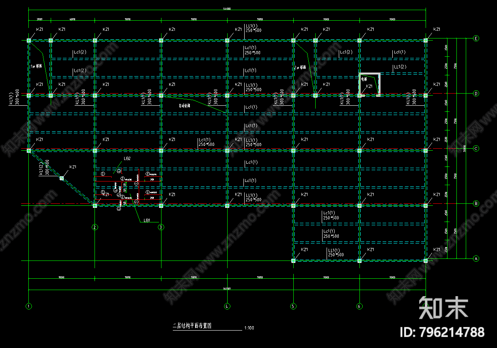Click the 二层结构平面布置图 drawing title
This screenshot has width=497, height=348.
tap(192, 325)
